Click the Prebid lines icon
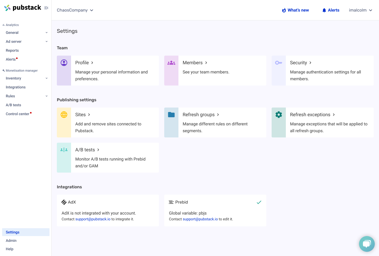The image size is (379, 256). (x=171, y=202)
